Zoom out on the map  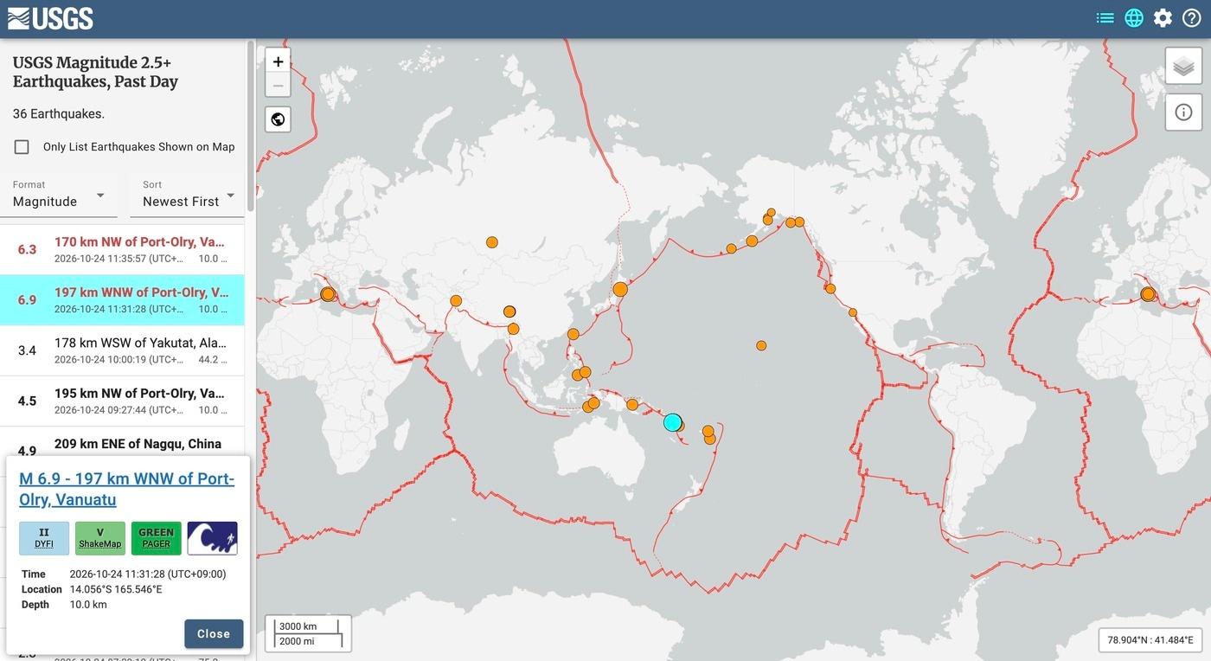pyautogui.click(x=278, y=85)
